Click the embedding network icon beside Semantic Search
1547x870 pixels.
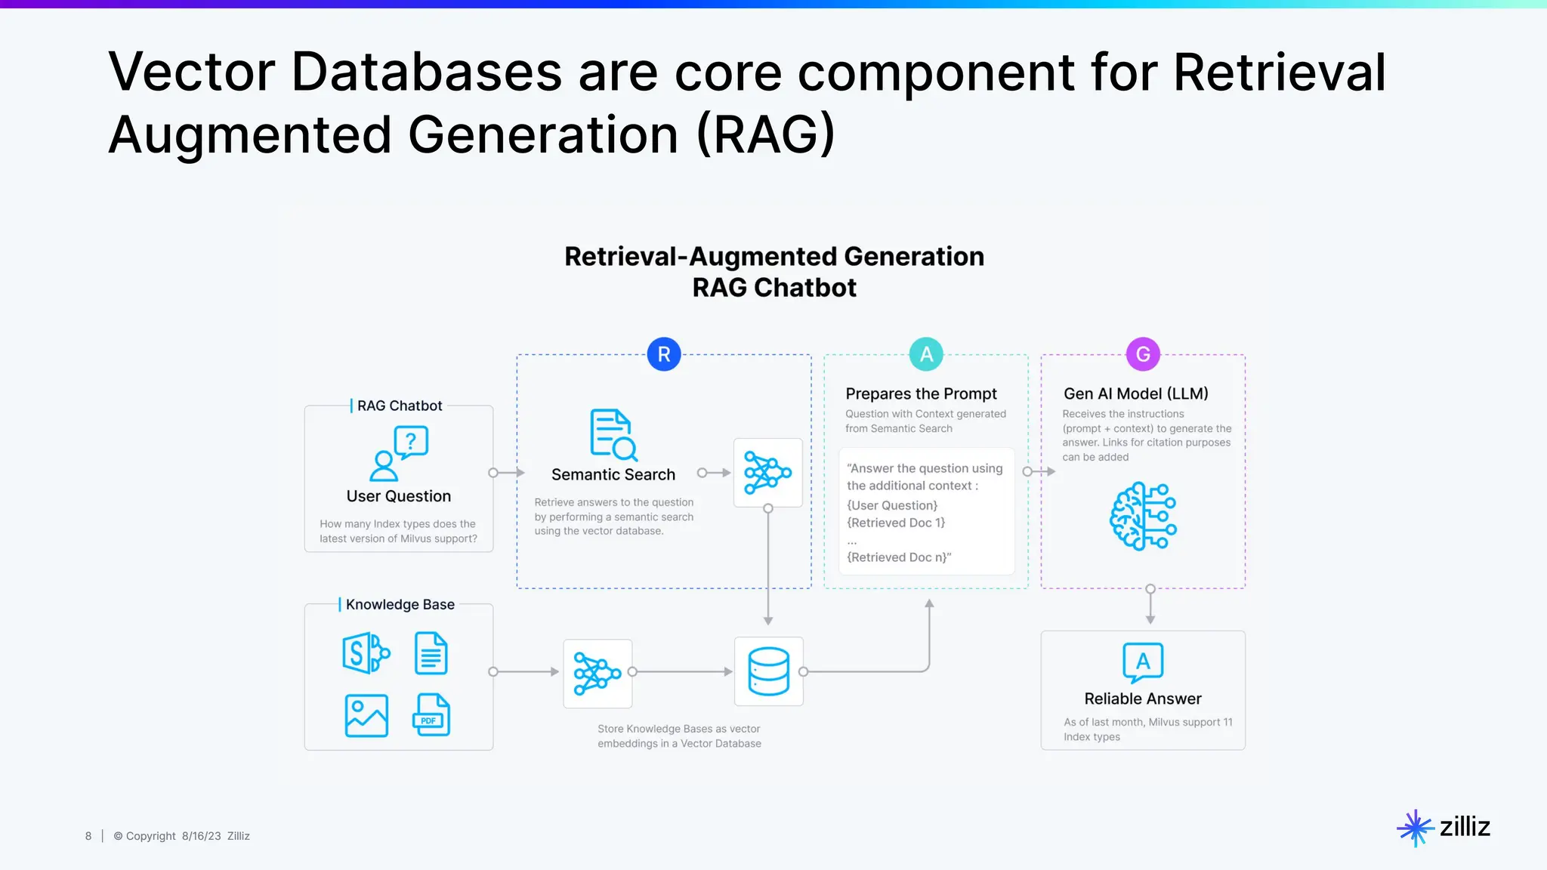click(x=767, y=473)
